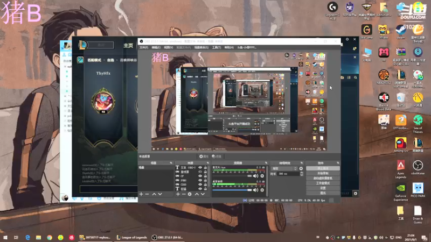Click the League client chat input field
The image size is (431, 242).
[x=109, y=189]
